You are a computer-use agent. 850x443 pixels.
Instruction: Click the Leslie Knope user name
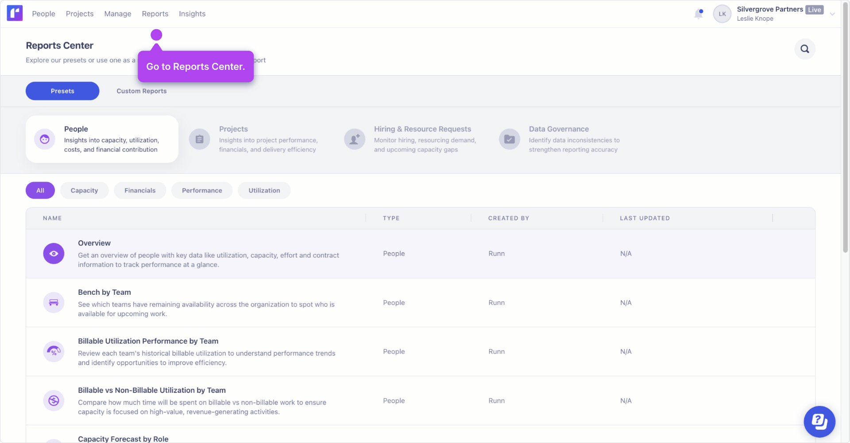click(755, 19)
